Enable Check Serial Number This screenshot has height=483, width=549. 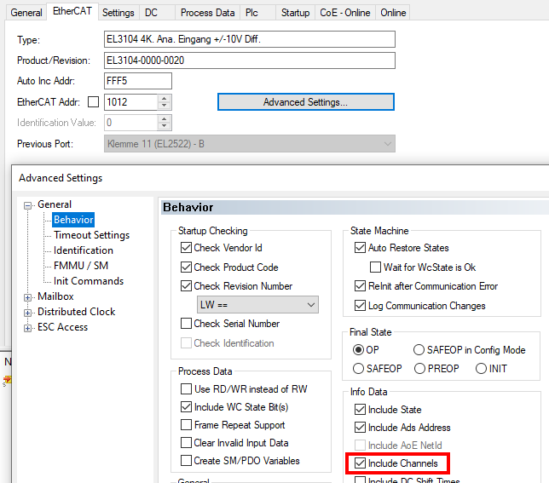[186, 323]
